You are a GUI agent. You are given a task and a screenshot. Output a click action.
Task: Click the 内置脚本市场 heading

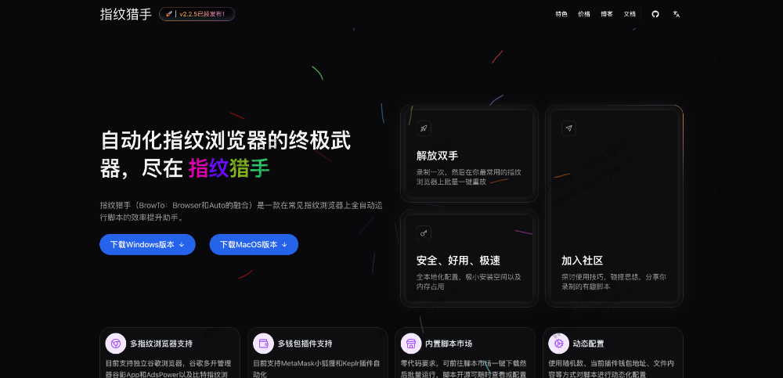pyautogui.click(x=449, y=344)
